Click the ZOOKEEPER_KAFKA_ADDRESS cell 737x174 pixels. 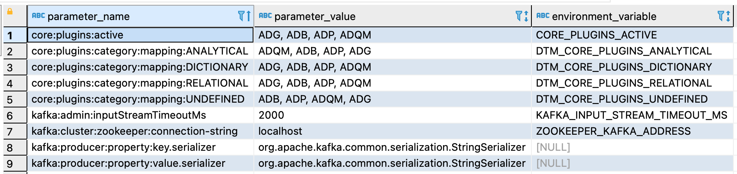(x=613, y=131)
